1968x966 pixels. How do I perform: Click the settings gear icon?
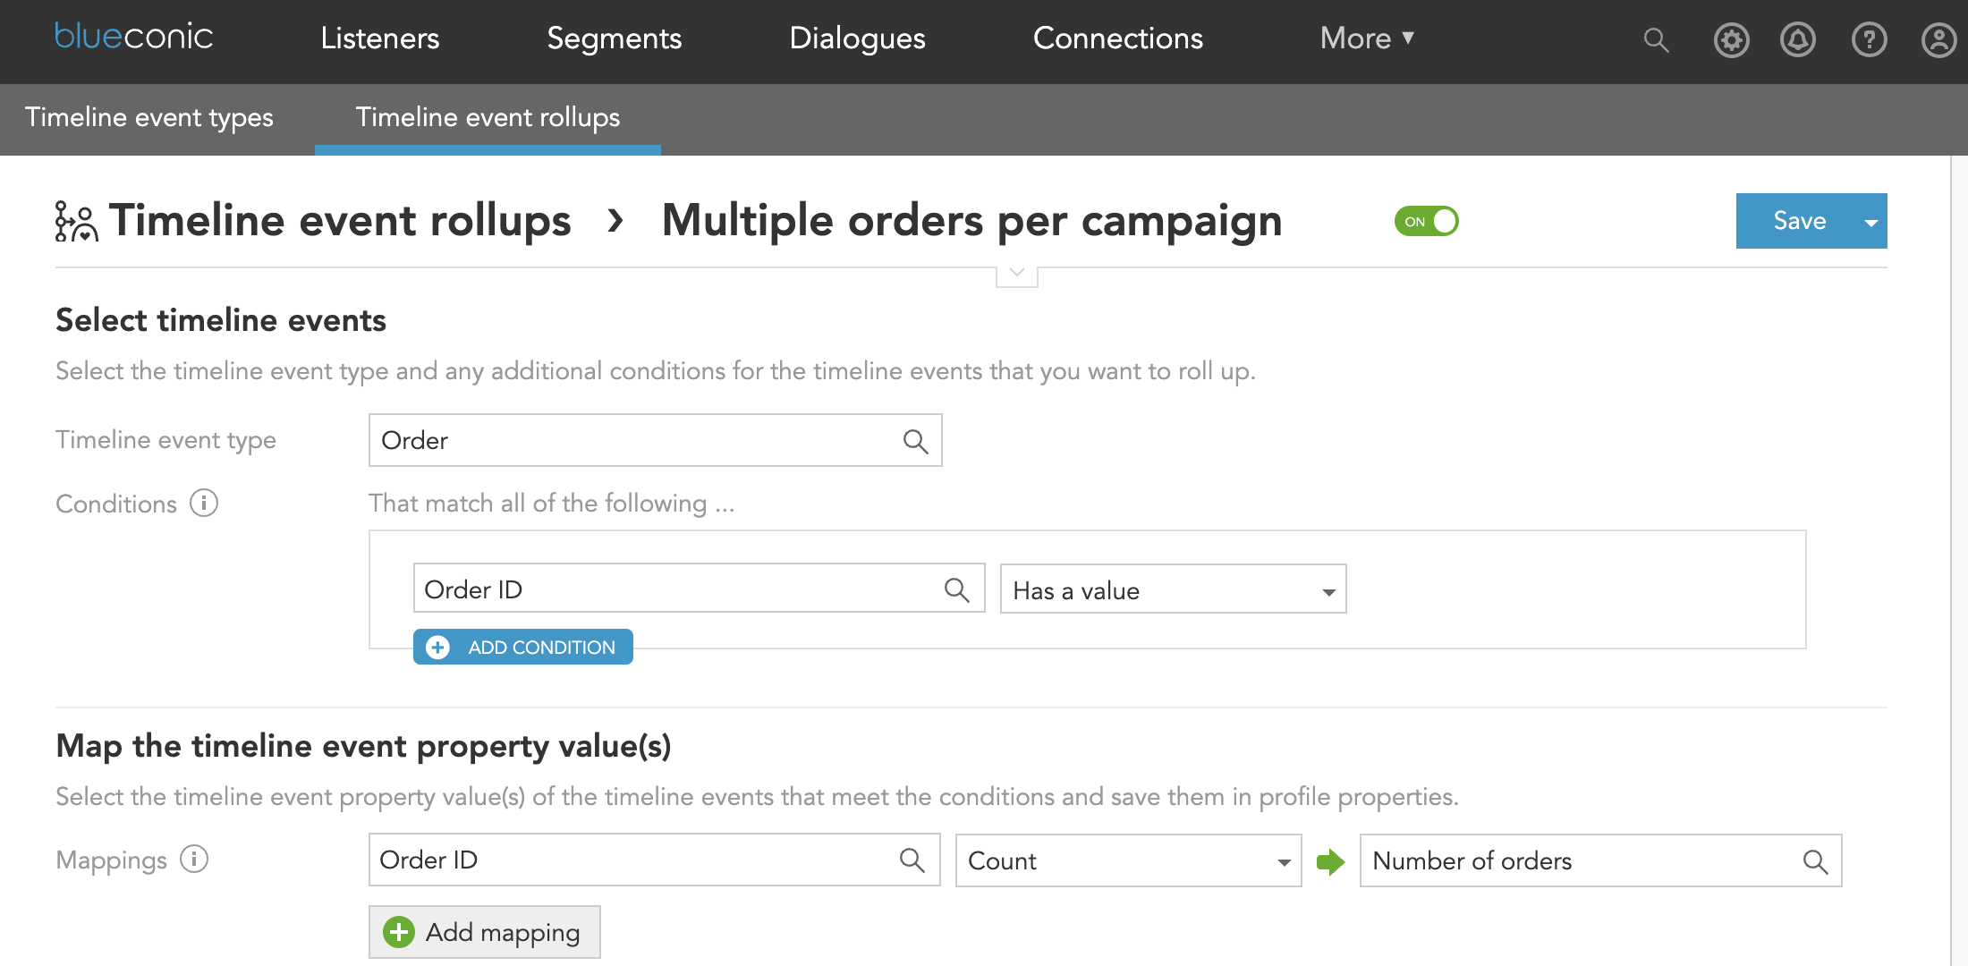1729,38
